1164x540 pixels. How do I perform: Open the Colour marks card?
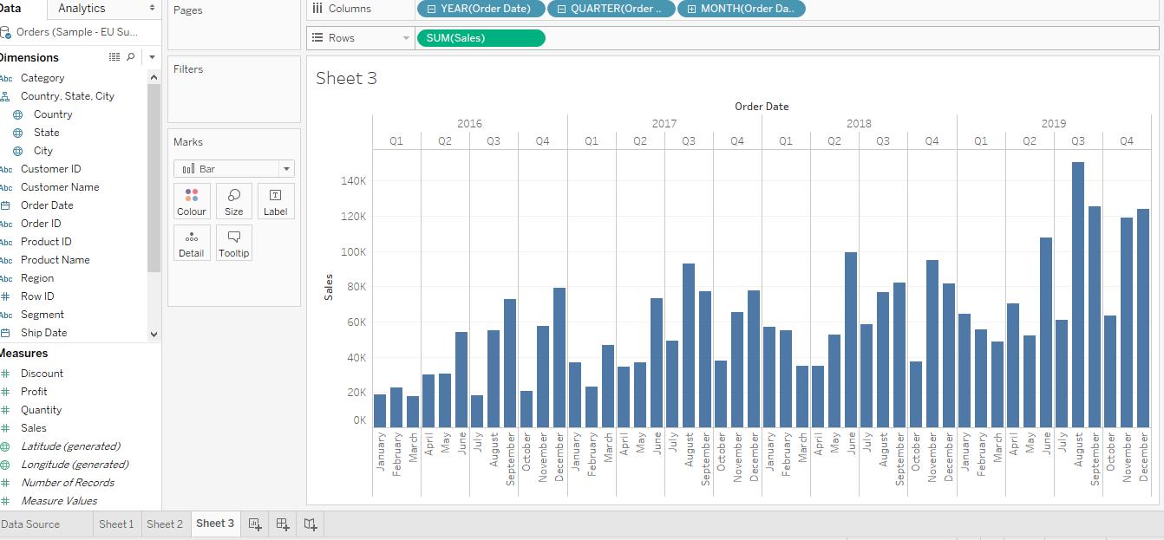pyautogui.click(x=192, y=200)
